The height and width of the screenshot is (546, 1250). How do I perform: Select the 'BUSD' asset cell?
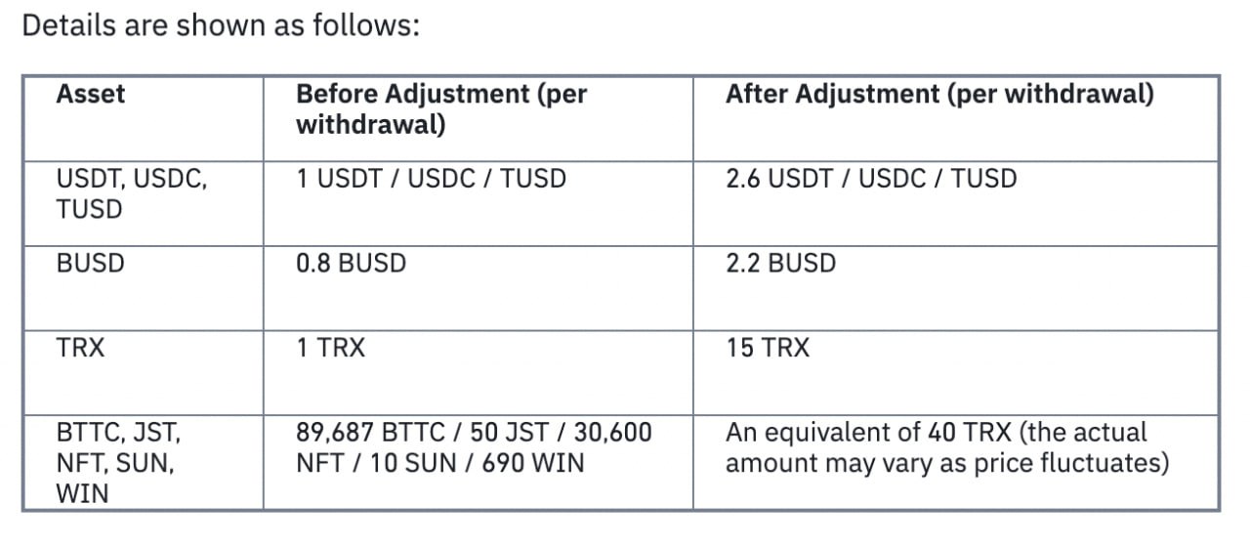[91, 264]
